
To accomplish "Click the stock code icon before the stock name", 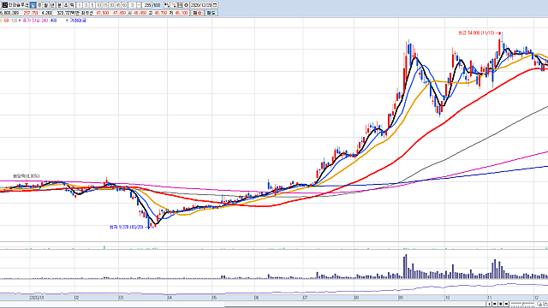I will [x=5, y=5].
